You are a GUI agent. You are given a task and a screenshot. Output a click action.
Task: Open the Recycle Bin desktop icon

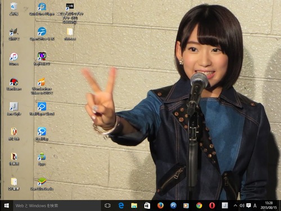(13, 8)
